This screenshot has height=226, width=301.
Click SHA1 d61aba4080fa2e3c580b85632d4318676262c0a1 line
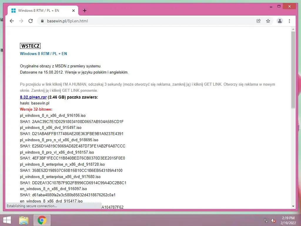tap(68, 195)
